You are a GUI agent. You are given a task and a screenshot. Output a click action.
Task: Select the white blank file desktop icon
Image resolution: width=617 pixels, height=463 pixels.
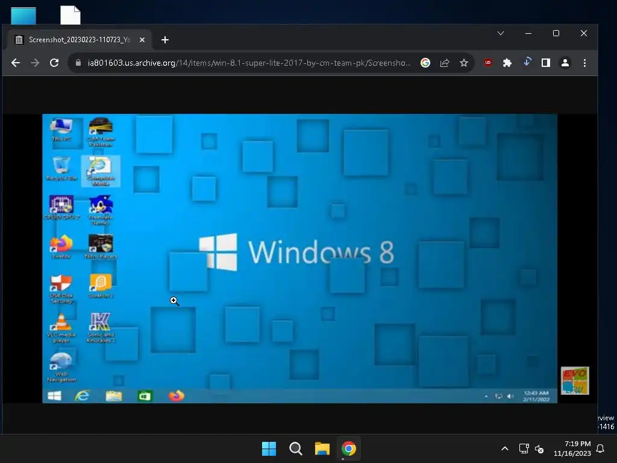click(70, 15)
